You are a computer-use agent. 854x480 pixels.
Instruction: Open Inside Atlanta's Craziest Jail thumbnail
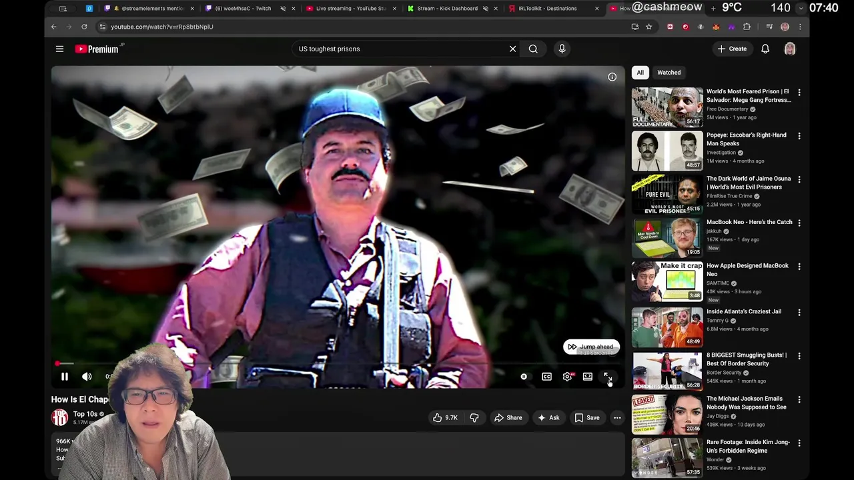click(667, 327)
